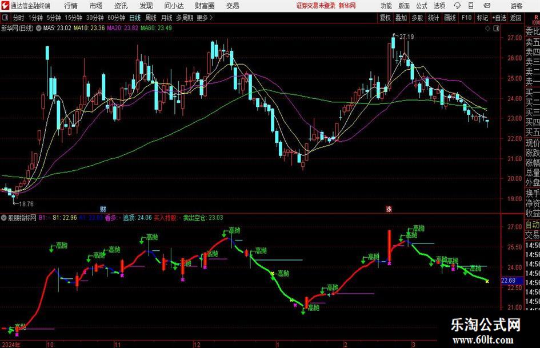Open the 版面 menu
The height and width of the screenshot is (348, 540).
[403, 6]
